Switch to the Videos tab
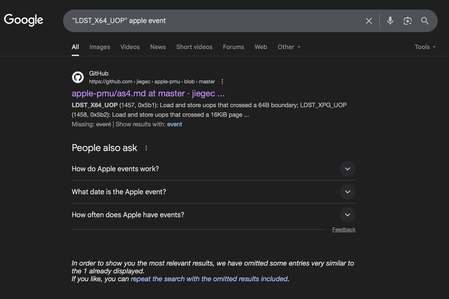449x299 pixels. (x=130, y=47)
